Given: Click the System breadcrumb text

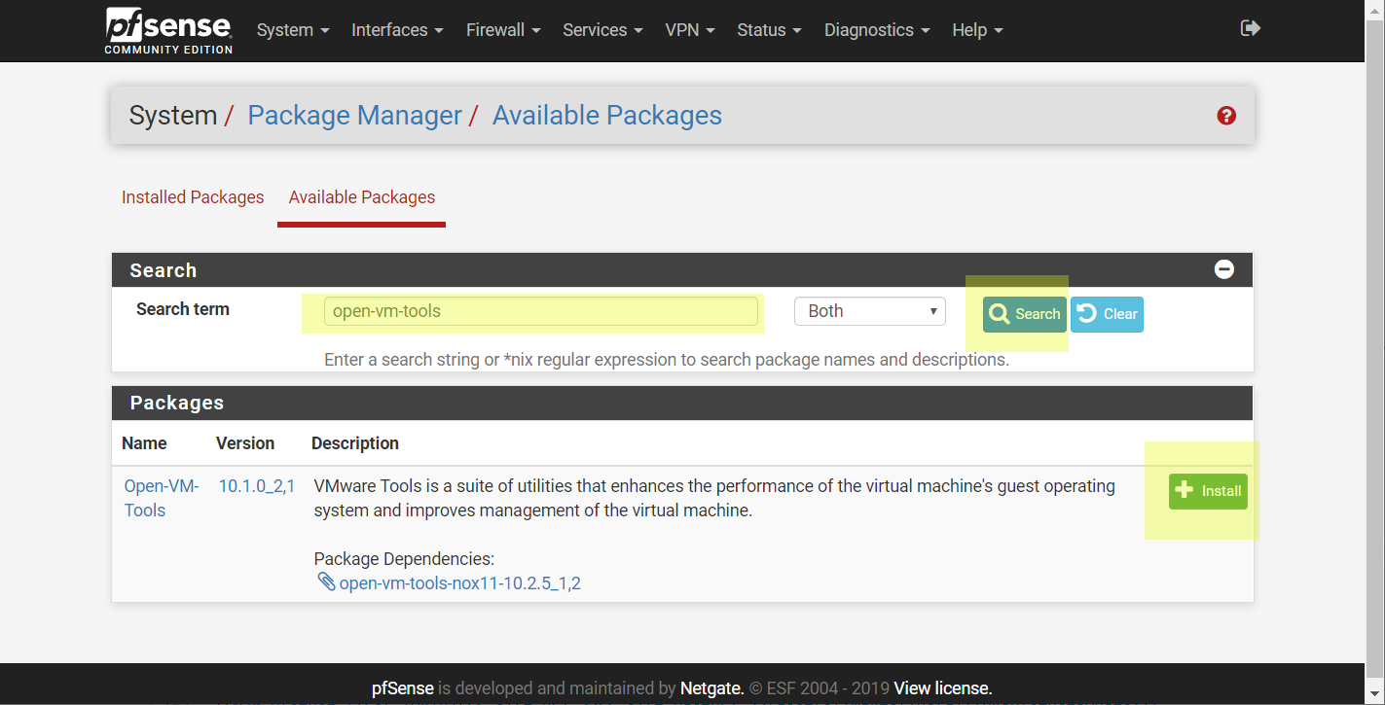Looking at the screenshot, I should 173,115.
